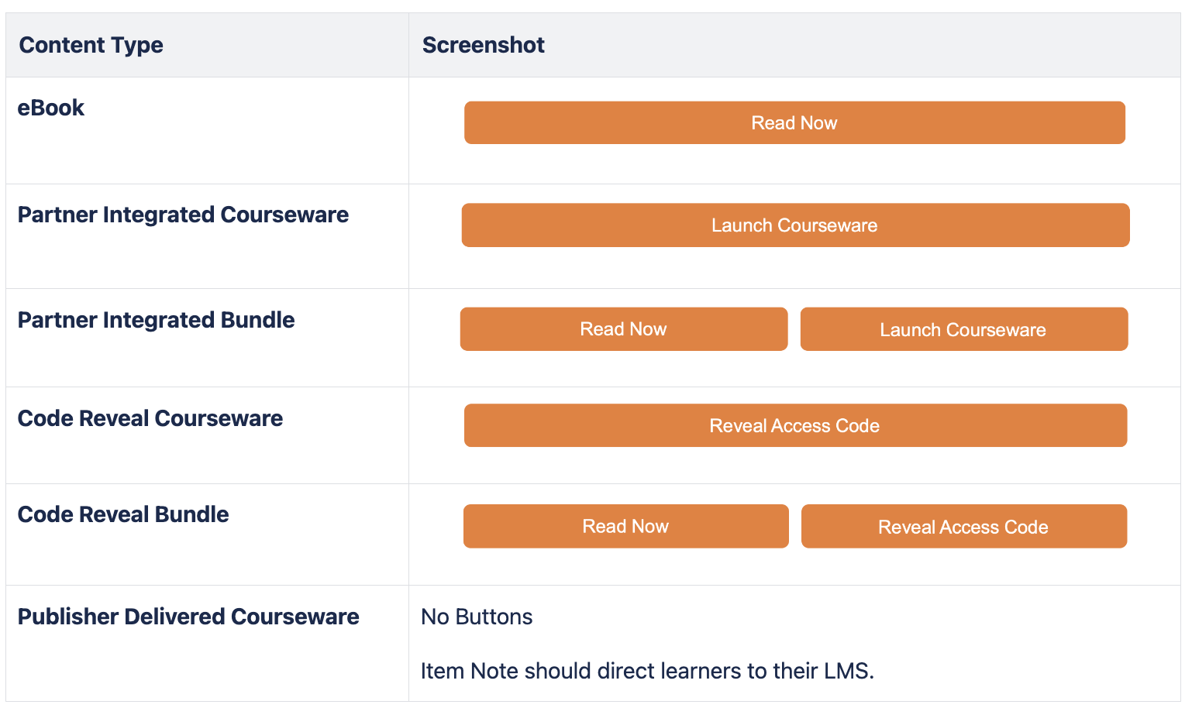Select the Content Type column header
This screenshot has height=708, width=1192.
coord(91,45)
